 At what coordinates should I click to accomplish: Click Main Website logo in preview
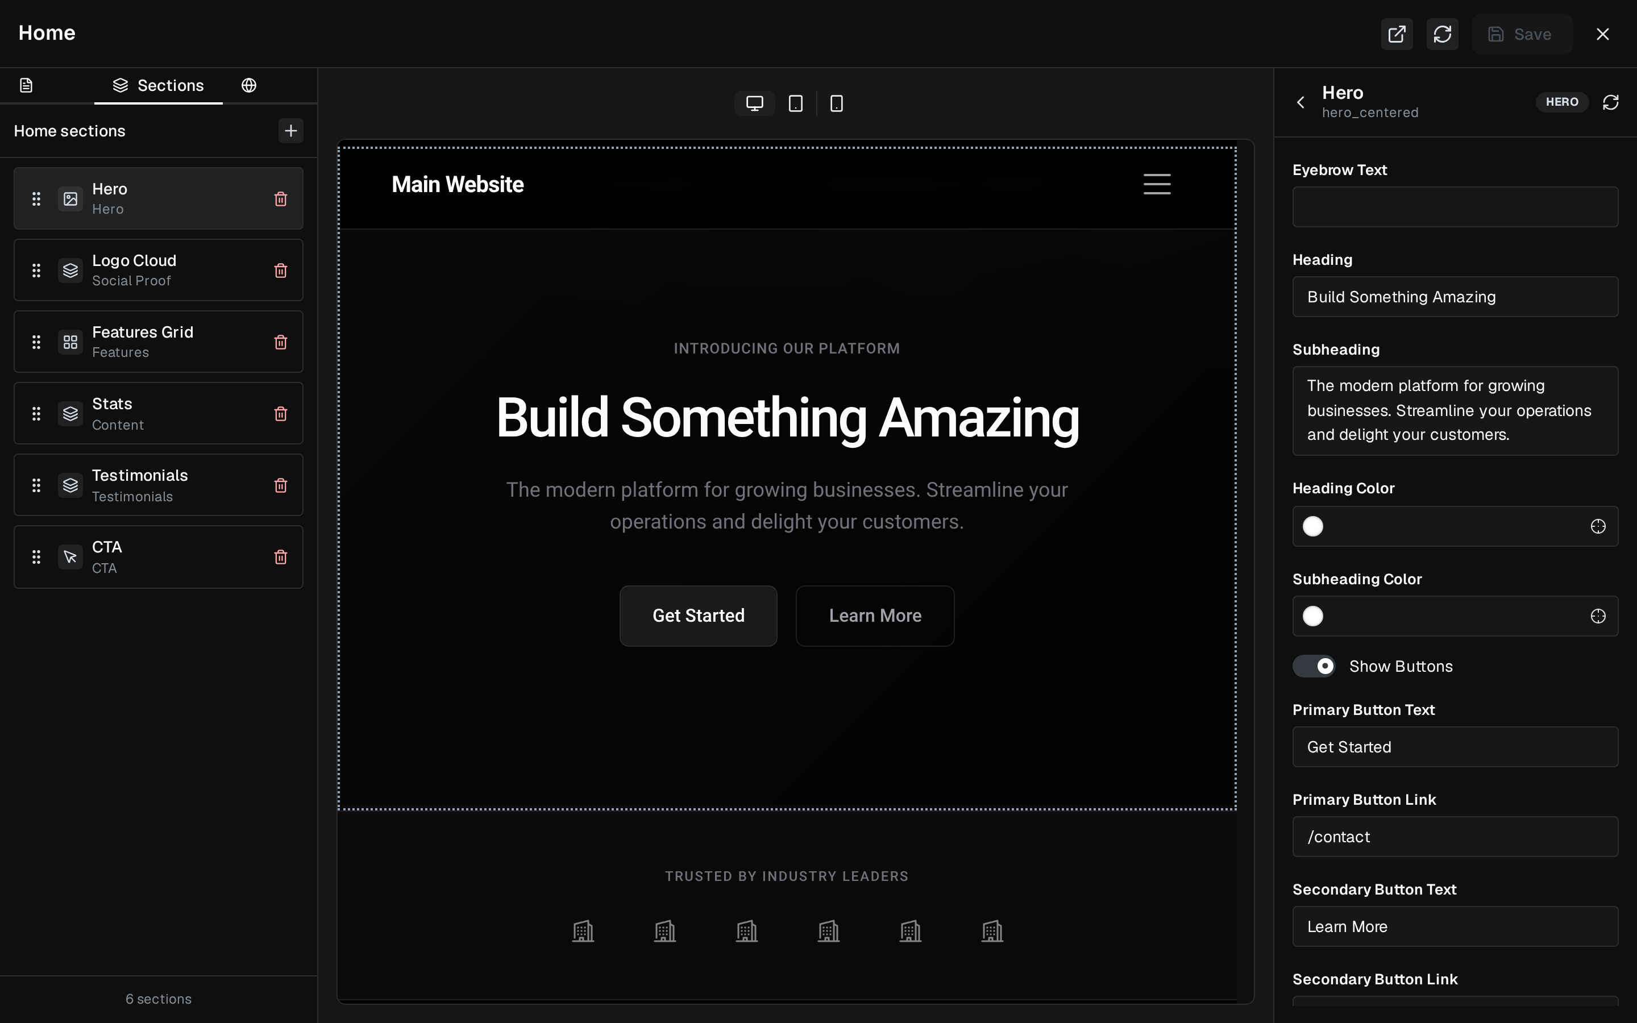pos(457,184)
